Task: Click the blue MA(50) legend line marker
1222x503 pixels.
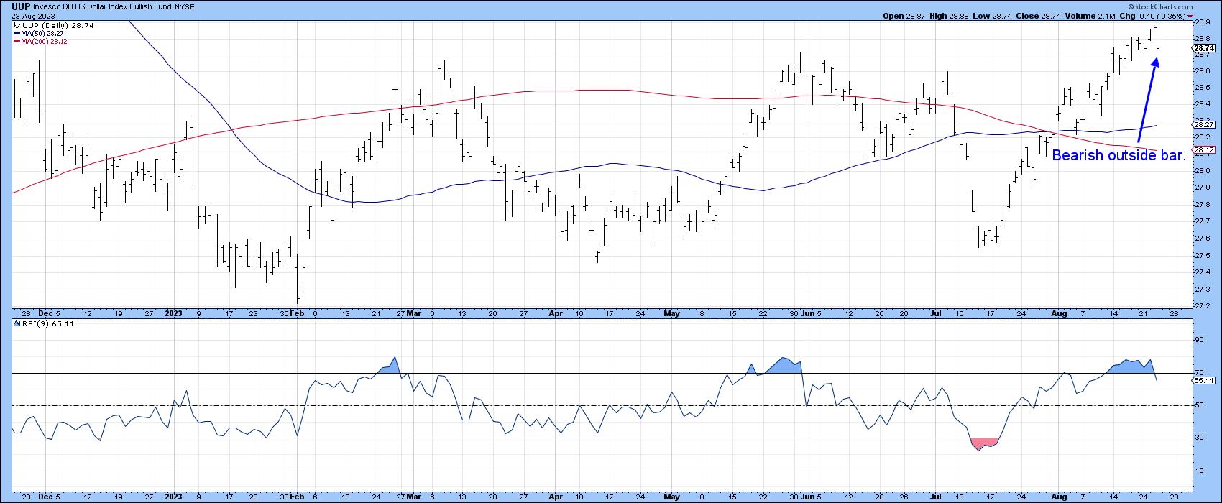Action: click(x=17, y=33)
